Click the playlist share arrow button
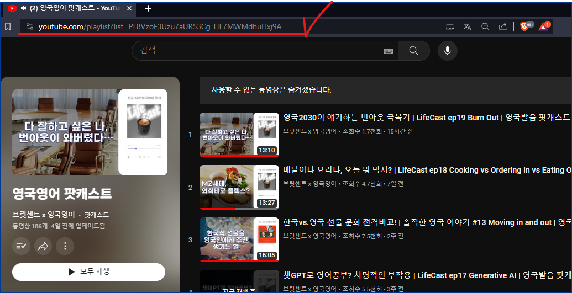The height and width of the screenshot is (293, 572). [x=43, y=246]
